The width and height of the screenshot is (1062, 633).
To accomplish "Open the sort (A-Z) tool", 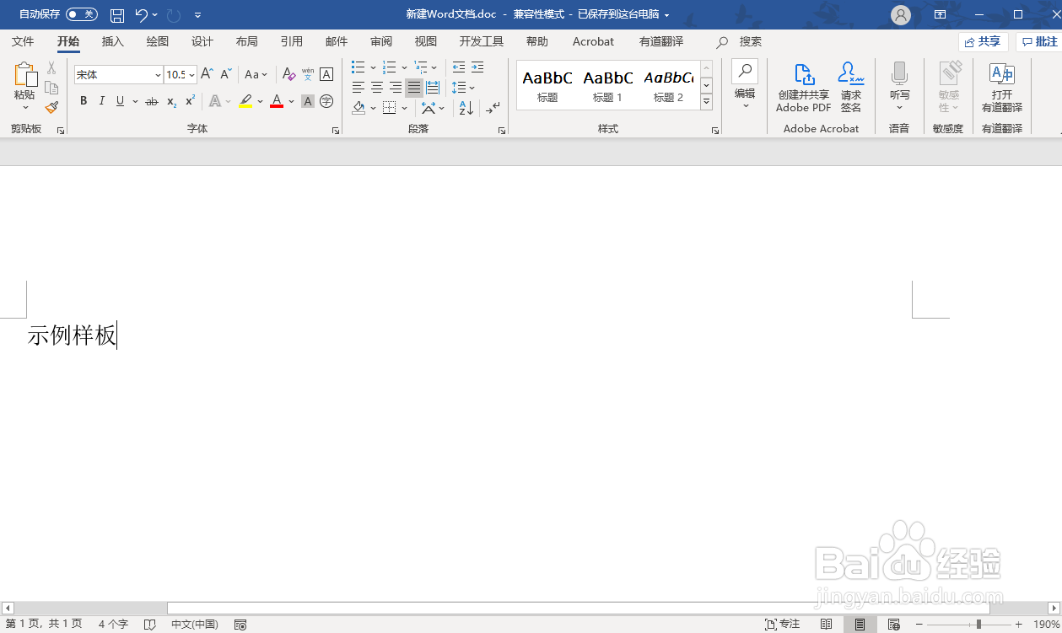I will point(465,108).
